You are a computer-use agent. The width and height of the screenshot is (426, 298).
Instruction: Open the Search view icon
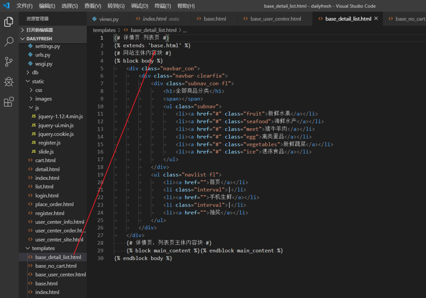[x=9, y=42]
